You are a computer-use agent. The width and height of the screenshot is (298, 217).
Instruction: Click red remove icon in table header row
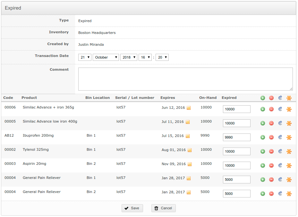271,98
